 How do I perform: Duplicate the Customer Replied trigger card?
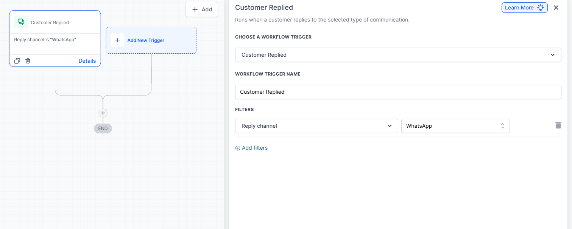click(x=17, y=61)
